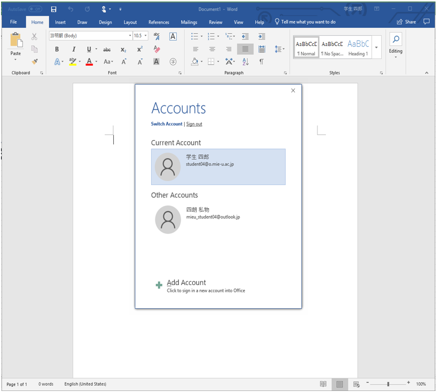Add a character border

coord(173,36)
